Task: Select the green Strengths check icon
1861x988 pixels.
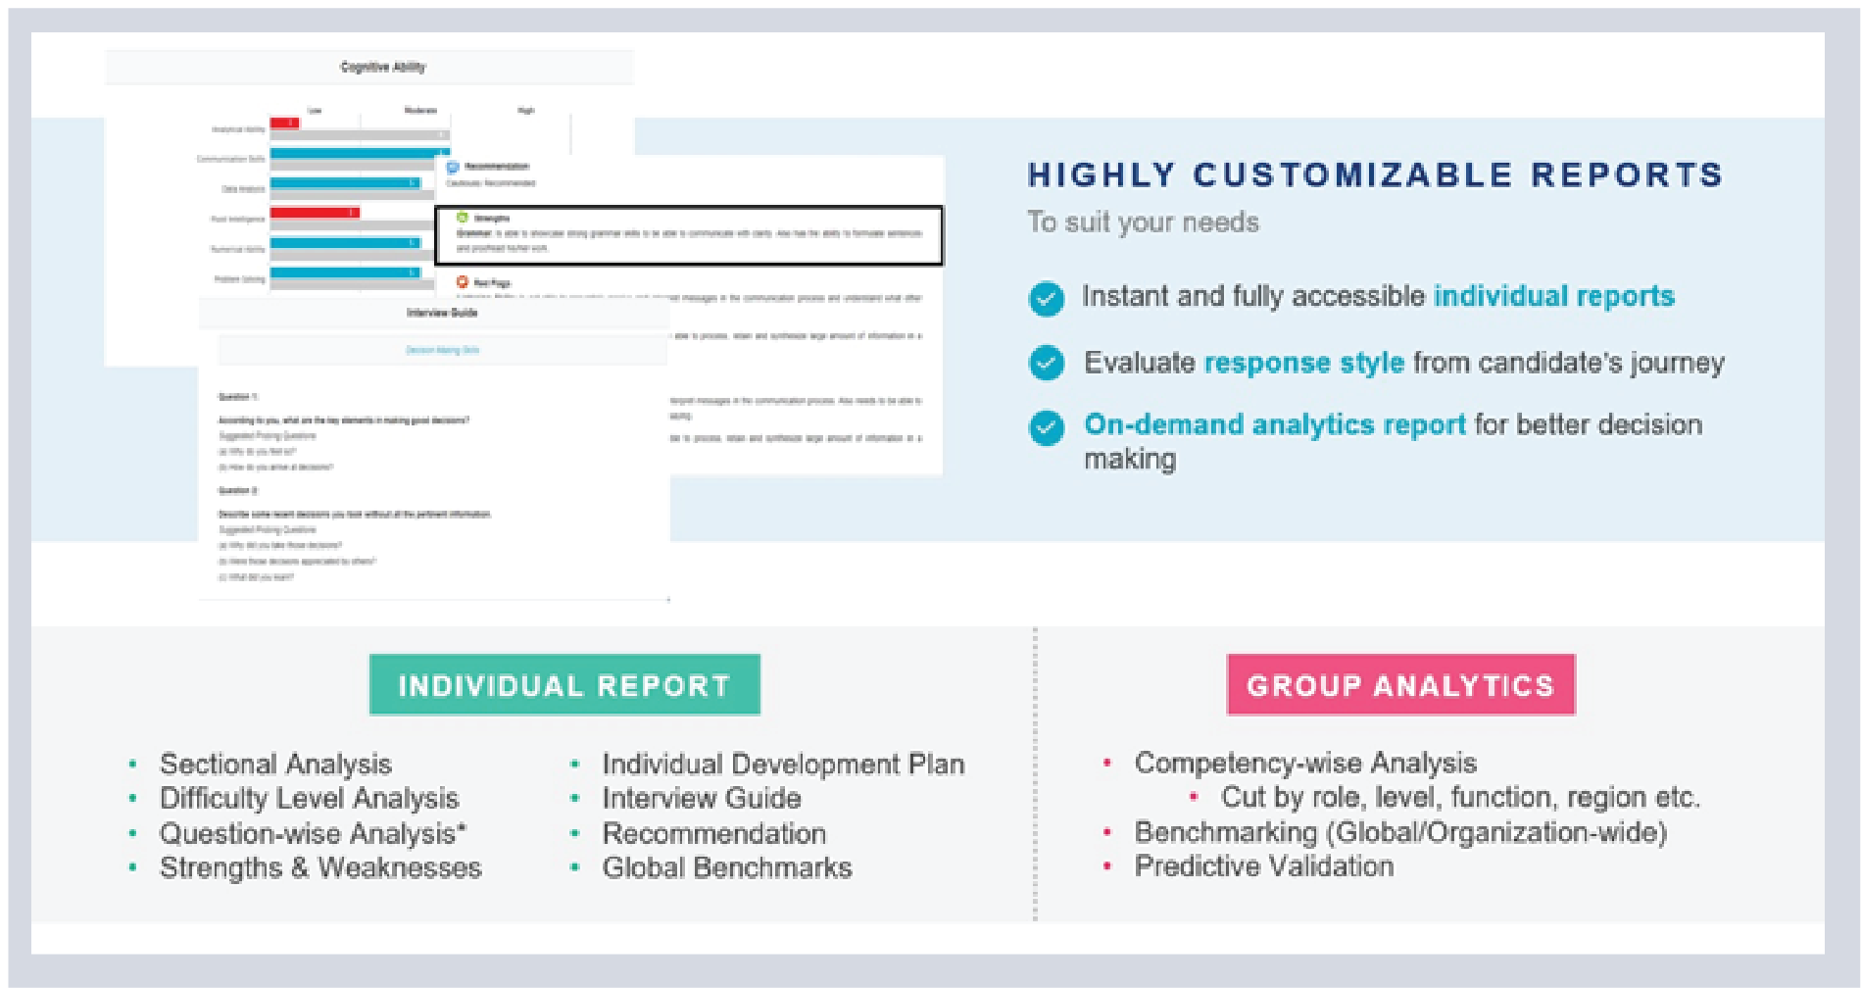Action: 462,217
